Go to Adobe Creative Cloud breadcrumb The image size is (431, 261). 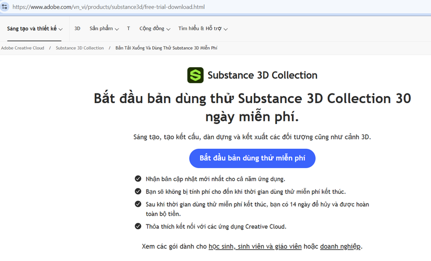(23, 48)
